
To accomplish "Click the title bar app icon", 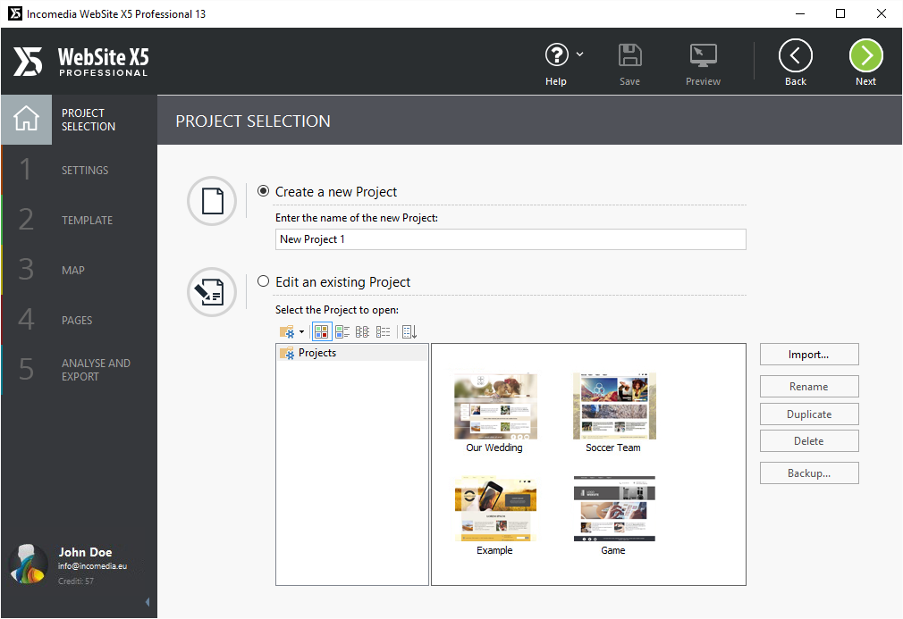I will (15, 13).
